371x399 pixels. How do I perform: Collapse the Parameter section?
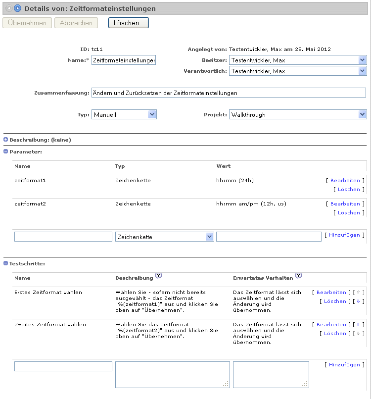click(x=6, y=151)
